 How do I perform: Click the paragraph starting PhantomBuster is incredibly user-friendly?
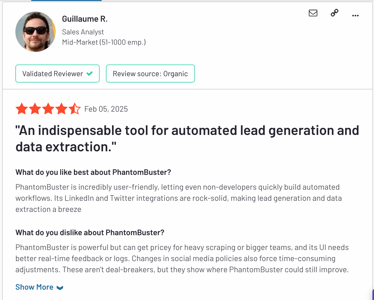tap(179, 198)
